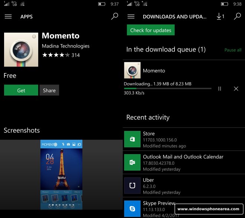Tap battery icon in Downloads screen status bar

click(x=225, y=4)
